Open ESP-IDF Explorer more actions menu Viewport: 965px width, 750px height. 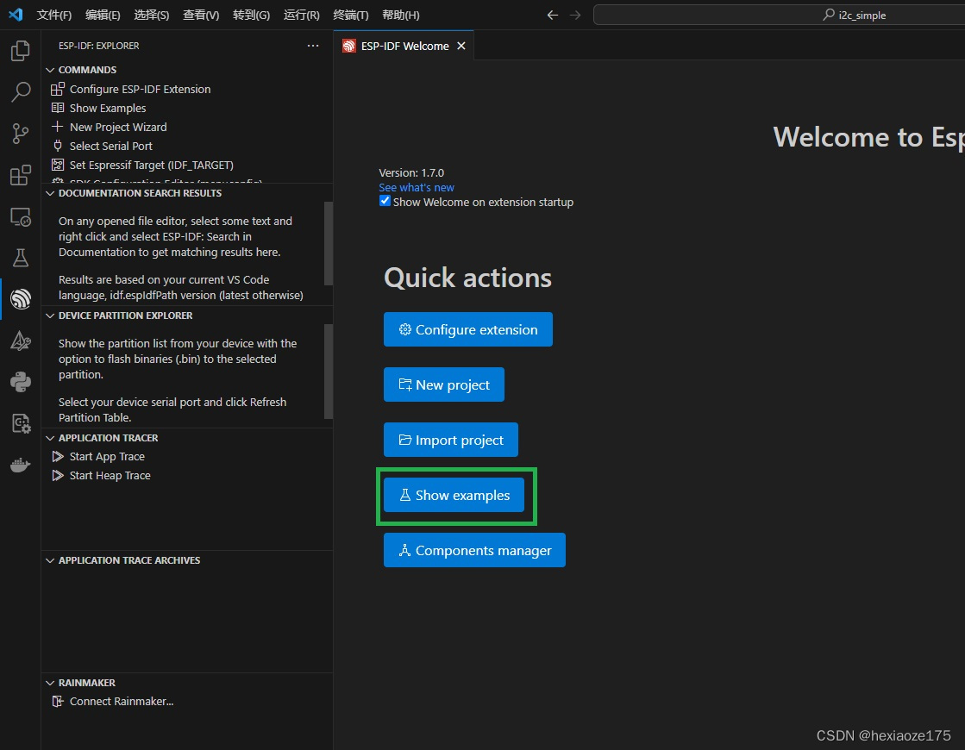[313, 46]
